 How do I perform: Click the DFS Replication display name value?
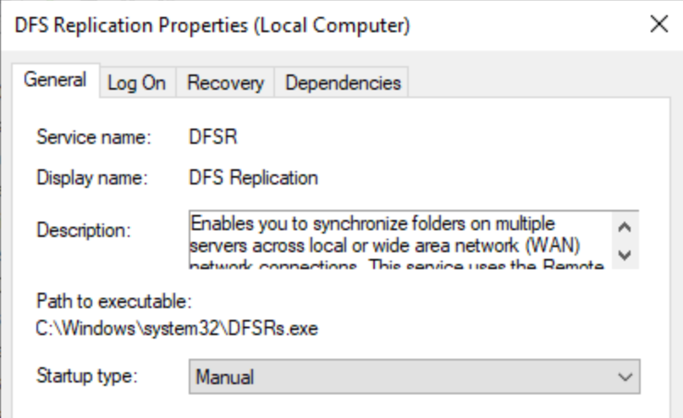click(253, 179)
